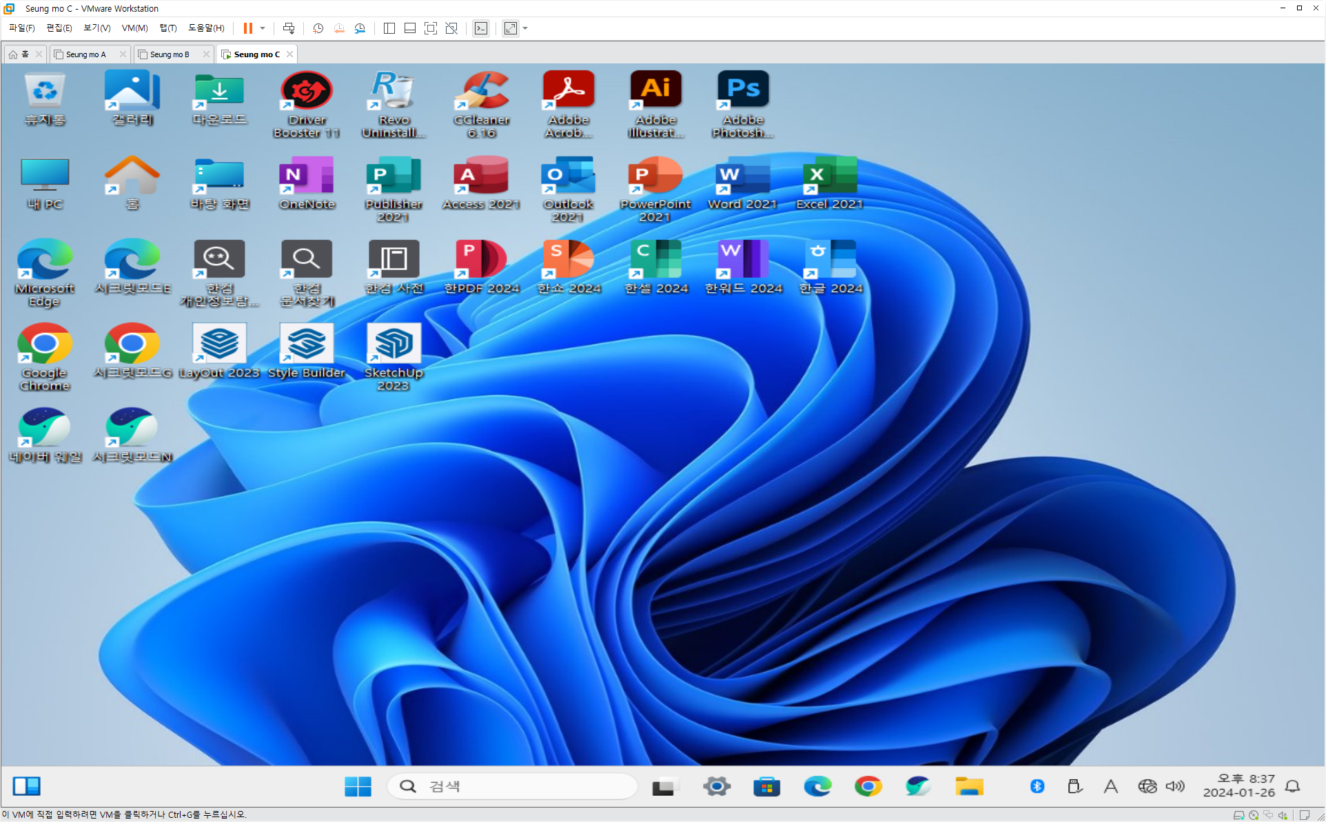Click the Windows Start button in guest
Image resolution: width=1326 pixels, height=822 pixels.
(358, 786)
